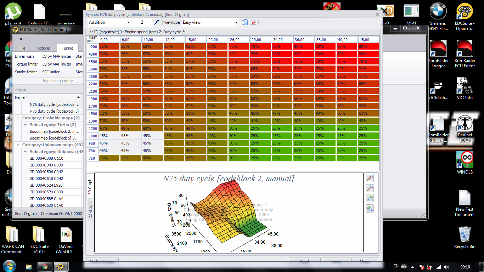The image size is (484, 272).
Task: Collapse the Category: Probable maps group
Action: 18,118
